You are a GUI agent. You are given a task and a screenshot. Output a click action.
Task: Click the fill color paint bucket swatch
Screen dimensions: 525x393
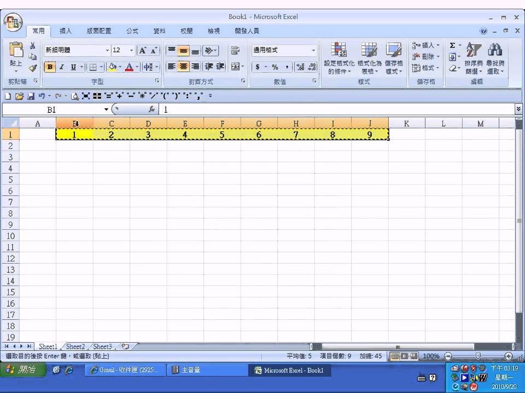[113, 67]
